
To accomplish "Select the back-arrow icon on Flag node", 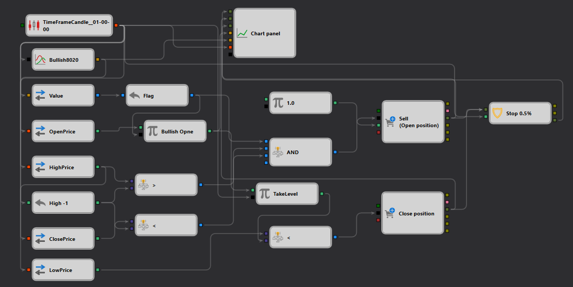I will point(135,95).
